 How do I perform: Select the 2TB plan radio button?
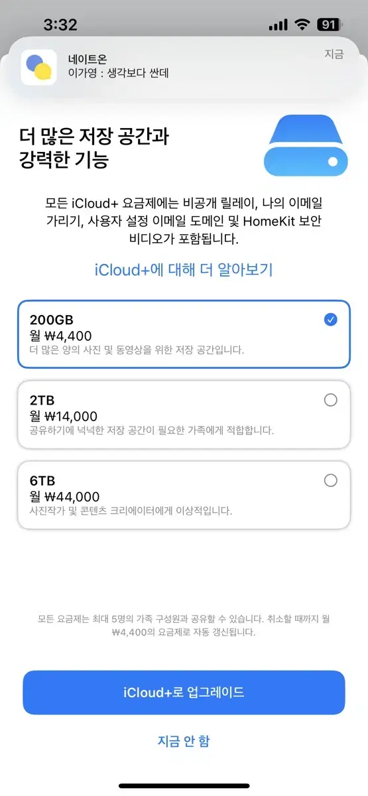[x=330, y=400]
